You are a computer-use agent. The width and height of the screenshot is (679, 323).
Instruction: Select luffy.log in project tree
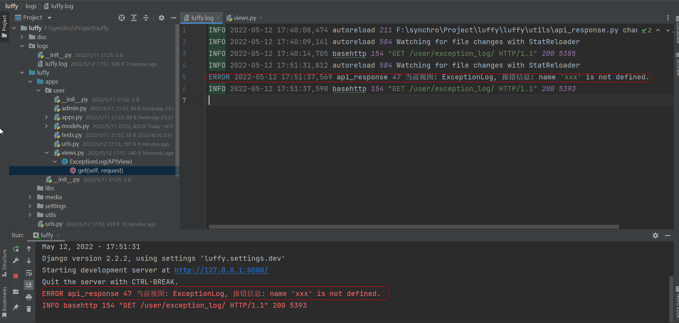point(56,64)
